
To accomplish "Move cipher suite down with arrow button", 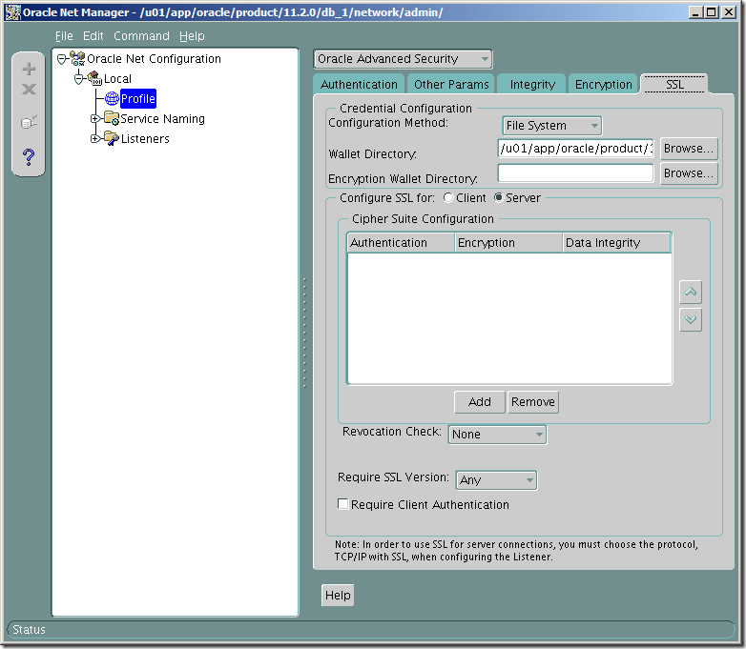I will pyautogui.click(x=691, y=320).
